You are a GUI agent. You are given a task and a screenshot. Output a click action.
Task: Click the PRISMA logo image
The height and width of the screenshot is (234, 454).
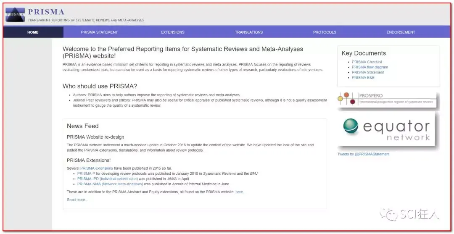15,15
